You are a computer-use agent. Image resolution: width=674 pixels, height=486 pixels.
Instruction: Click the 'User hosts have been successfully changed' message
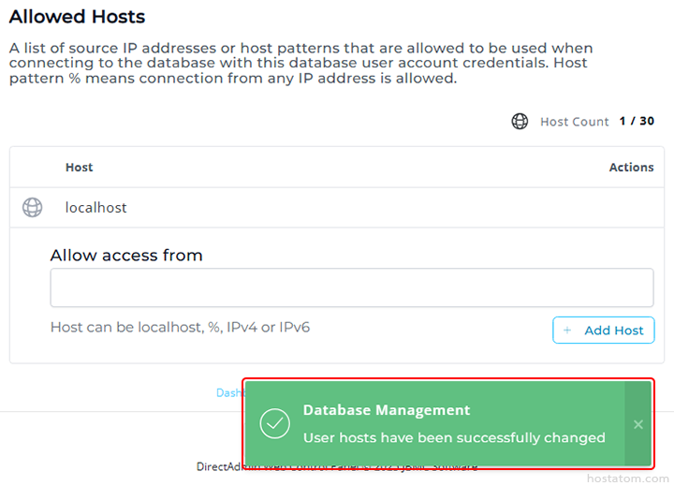click(454, 437)
